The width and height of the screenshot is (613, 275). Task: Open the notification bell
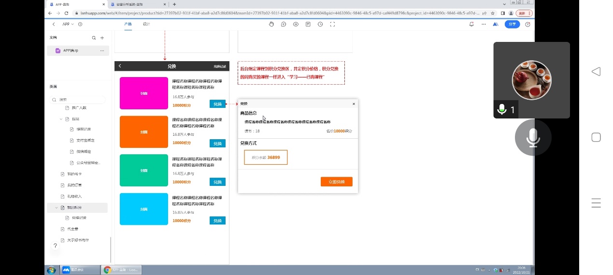click(x=471, y=24)
